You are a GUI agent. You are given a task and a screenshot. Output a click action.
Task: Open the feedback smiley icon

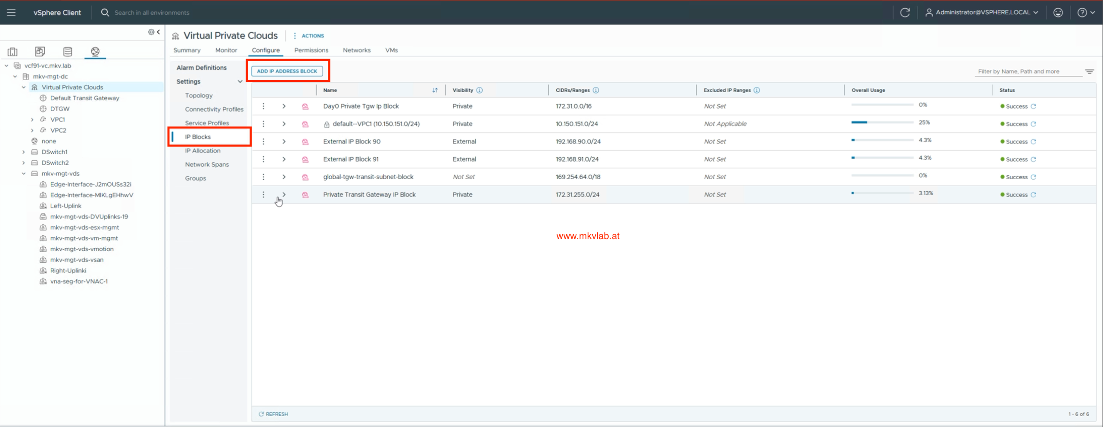coord(1058,12)
